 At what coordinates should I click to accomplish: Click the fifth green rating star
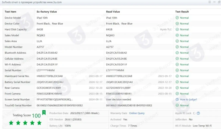tap(39, 123)
